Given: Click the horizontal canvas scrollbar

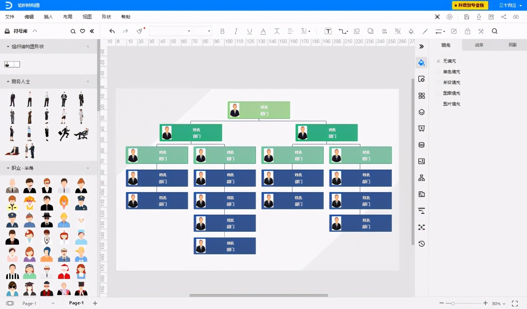Looking at the screenshot, I should pyautogui.click(x=258, y=296).
